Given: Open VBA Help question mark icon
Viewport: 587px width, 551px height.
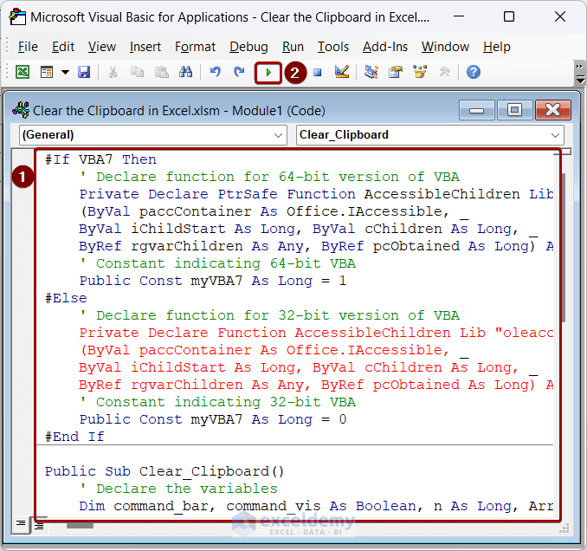Looking at the screenshot, I should coord(474,72).
